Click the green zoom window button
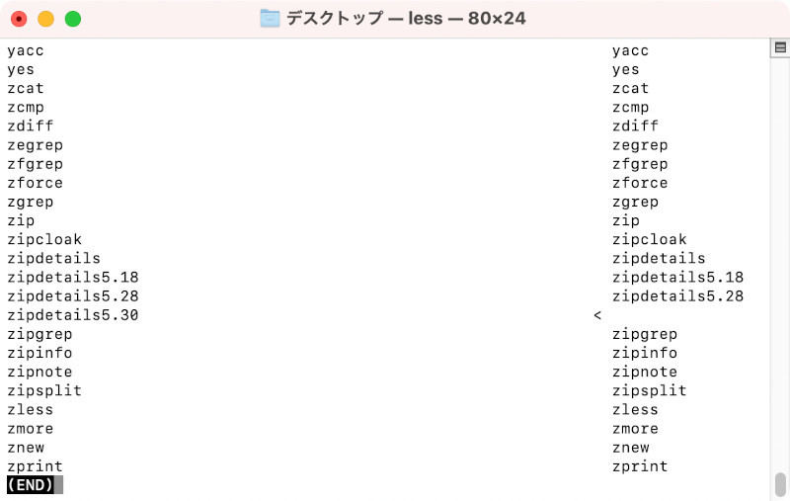The height and width of the screenshot is (501, 790). coord(73,19)
